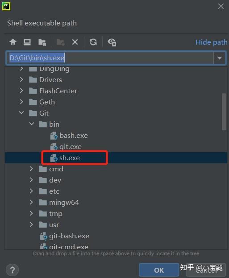Expand the usr folder chevron

point(31,224)
